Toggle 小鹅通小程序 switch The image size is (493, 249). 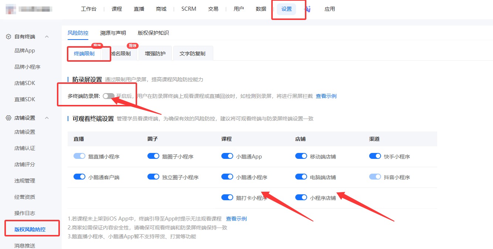point(227,177)
